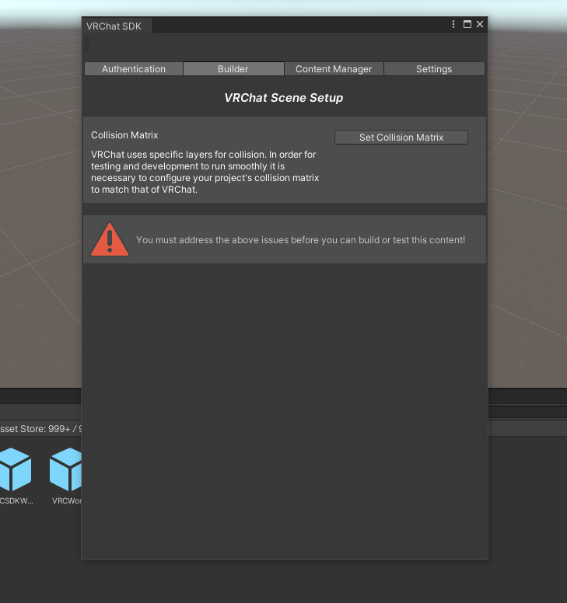Select the VRCSDKW... prefab cube icon
567x603 pixels.
[15, 469]
